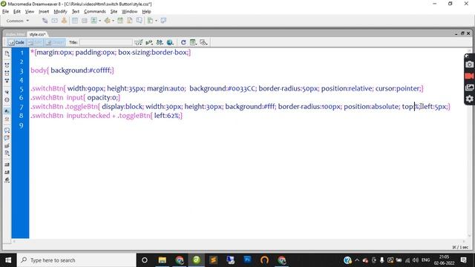475x267 pixels.
Task: Switch to the index.html tab
Action: 15,34
